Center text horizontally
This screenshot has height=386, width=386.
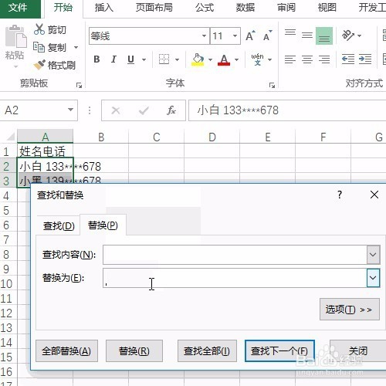coord(307,59)
